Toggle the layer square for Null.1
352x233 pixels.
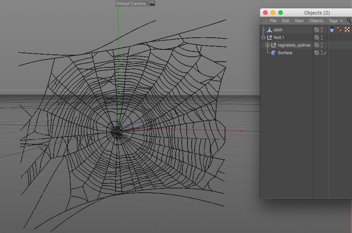click(x=316, y=37)
